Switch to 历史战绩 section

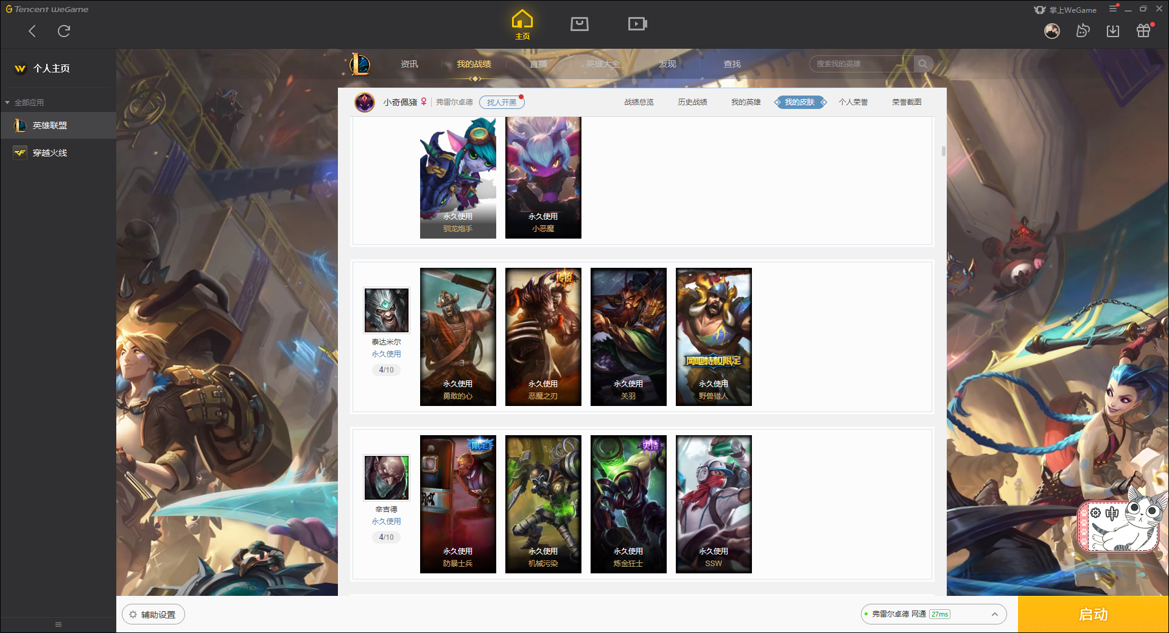(692, 102)
